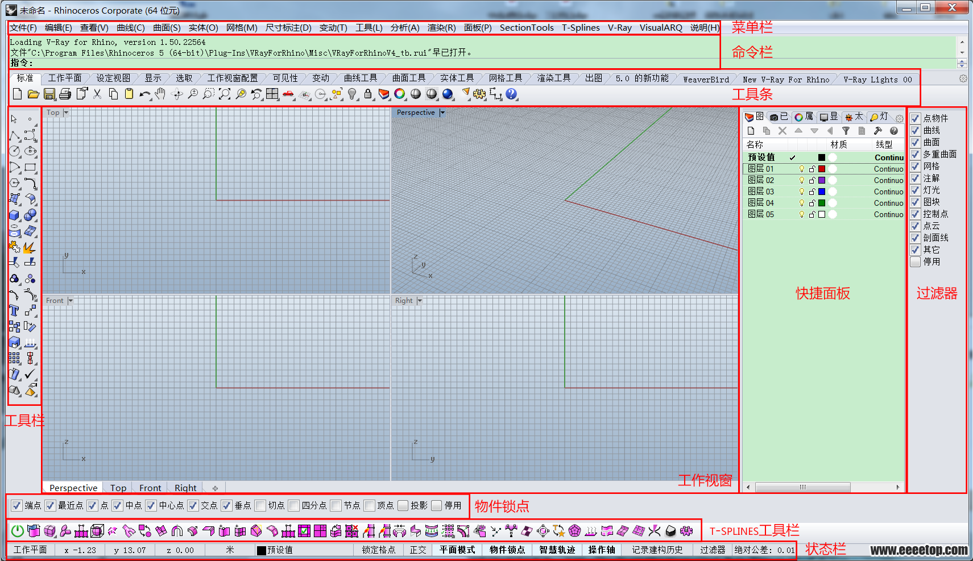Screen dimensions: 973x561
Task: Select the Front viewport tab at bottom
Action: [150, 488]
